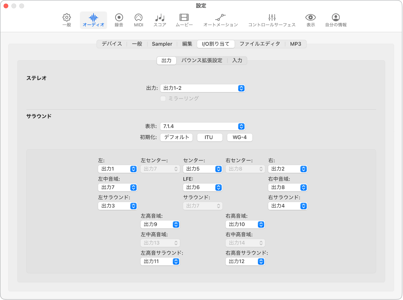Open the 録音 settings icon

pyautogui.click(x=118, y=20)
